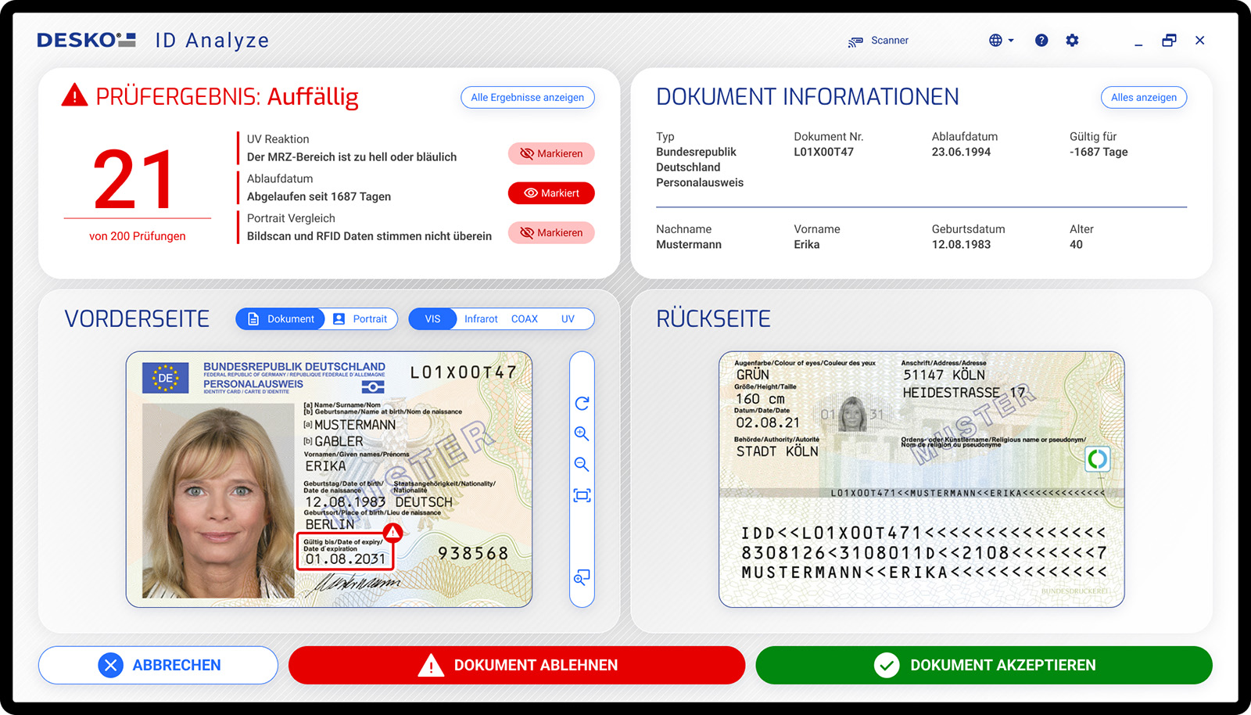This screenshot has height=715, width=1251.
Task: Click document number value L01X00T47 in info panel
Action: coord(824,152)
